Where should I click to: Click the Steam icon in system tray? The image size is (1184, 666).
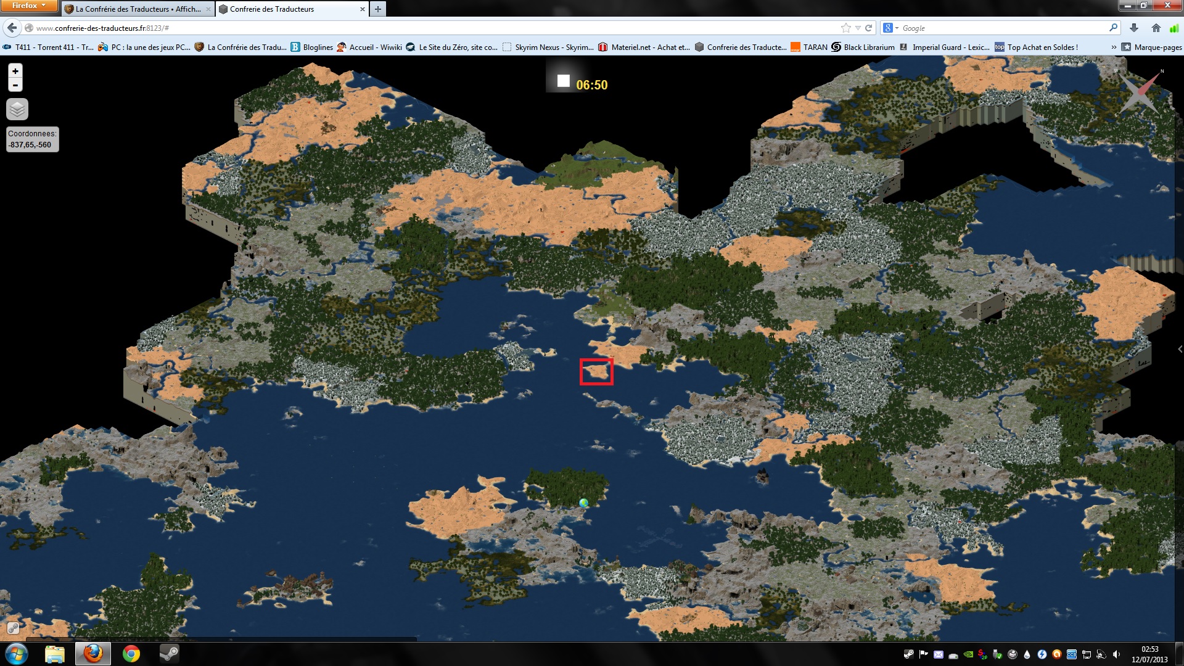coord(908,654)
